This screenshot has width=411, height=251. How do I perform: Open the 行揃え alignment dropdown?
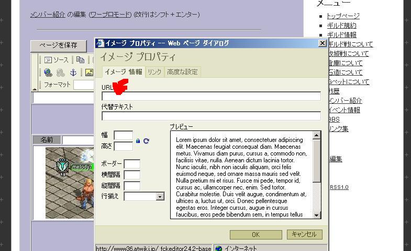(x=160, y=196)
